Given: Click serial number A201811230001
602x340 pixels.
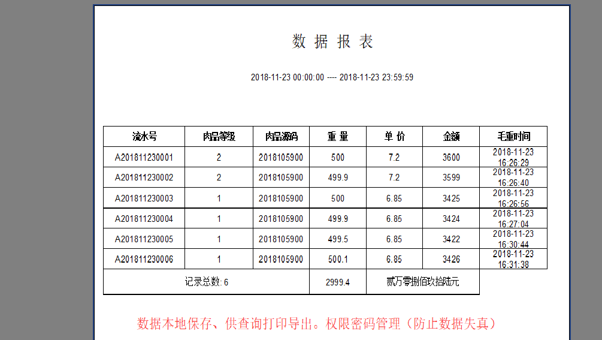Looking at the screenshot, I should [x=144, y=158].
